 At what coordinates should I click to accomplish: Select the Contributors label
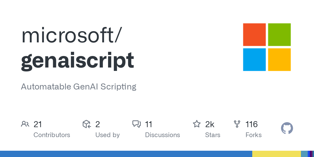point(52,135)
